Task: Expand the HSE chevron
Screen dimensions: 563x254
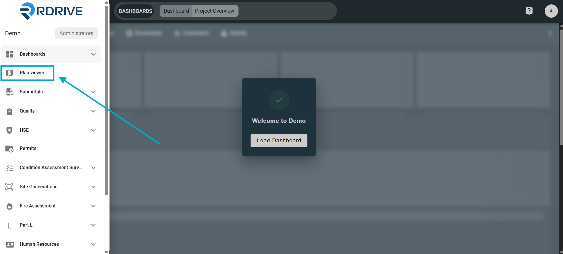Action: pos(93,130)
